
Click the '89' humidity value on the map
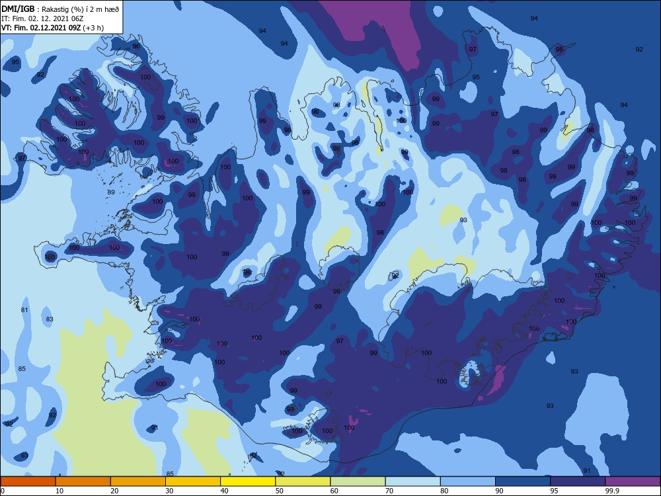111,192
